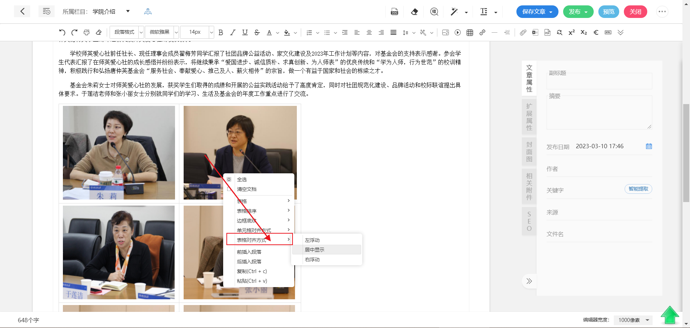The width and height of the screenshot is (690, 328).
Task: Select 居中显示 in the alignment submenu
Action: tap(314, 250)
